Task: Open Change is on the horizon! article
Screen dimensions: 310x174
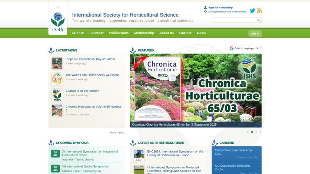Action: pos(82,91)
